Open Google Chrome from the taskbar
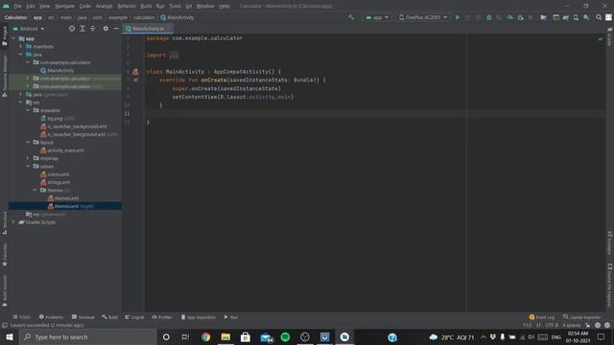 click(205, 336)
